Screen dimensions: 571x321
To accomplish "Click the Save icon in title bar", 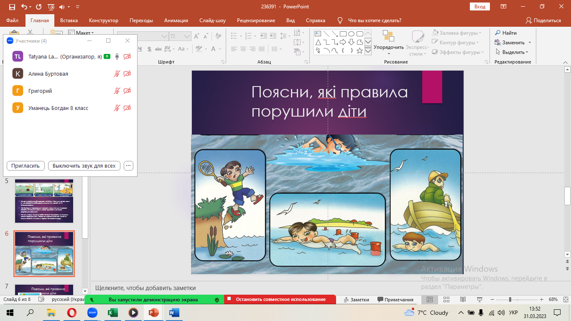I will pyautogui.click(x=12, y=7).
